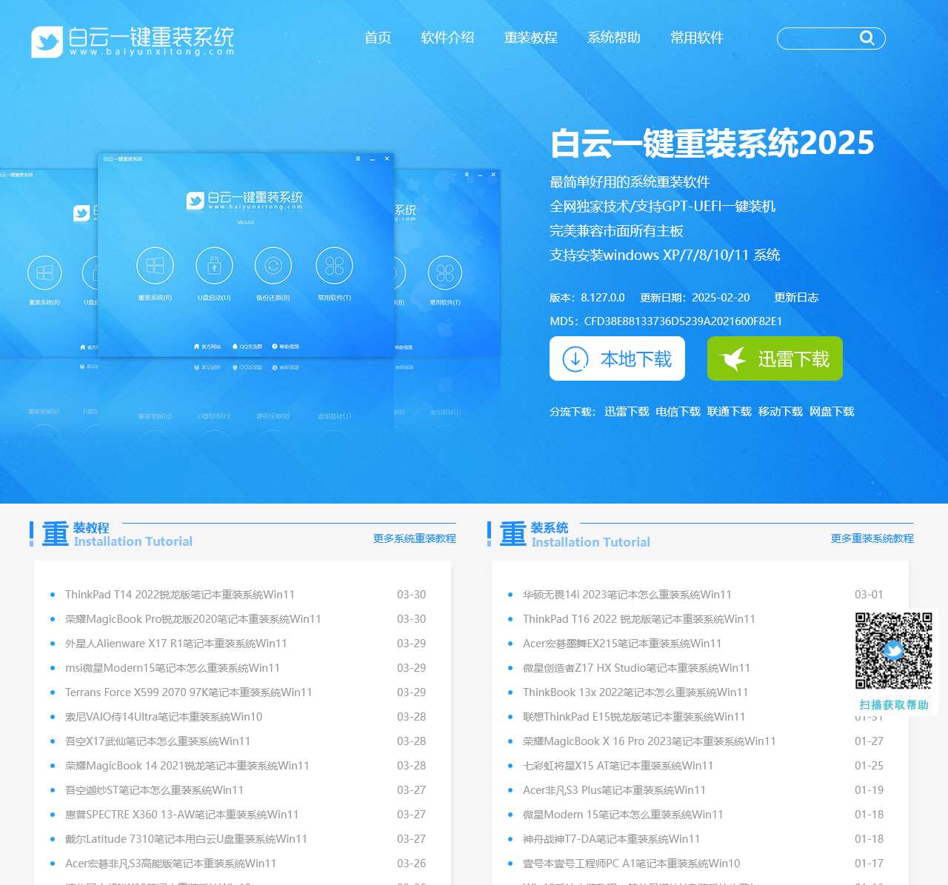This screenshot has height=885, width=948.
Task: Open Acer宏碁墨舞EX215 article
Action: [x=622, y=644]
